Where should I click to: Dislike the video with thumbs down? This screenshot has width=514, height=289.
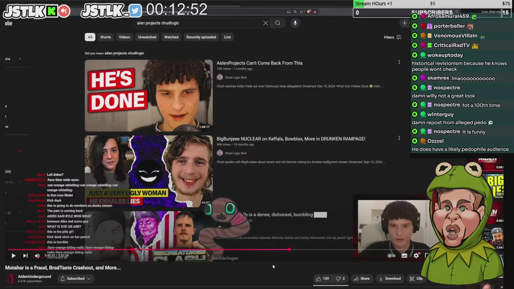(x=340, y=279)
